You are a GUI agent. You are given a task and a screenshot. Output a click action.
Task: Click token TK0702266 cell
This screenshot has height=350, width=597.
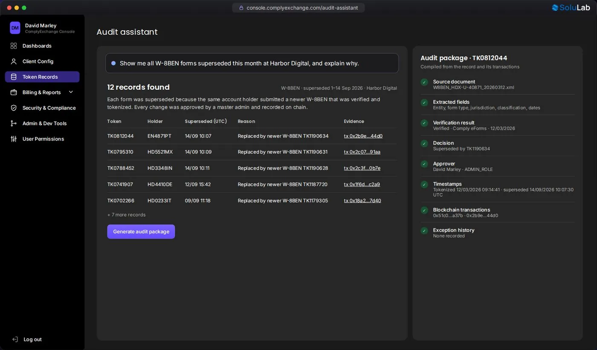(121, 201)
